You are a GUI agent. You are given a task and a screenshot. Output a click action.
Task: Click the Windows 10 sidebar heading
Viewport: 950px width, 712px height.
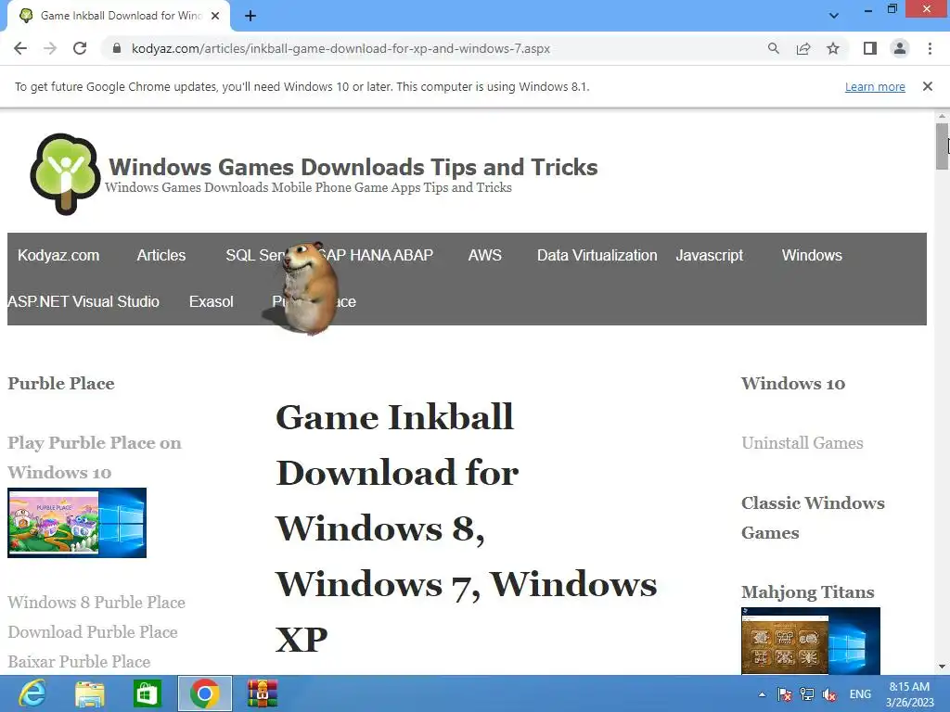coord(793,383)
